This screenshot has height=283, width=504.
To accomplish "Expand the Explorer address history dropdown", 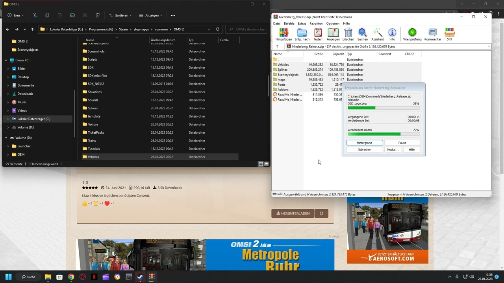I will coord(209,29).
